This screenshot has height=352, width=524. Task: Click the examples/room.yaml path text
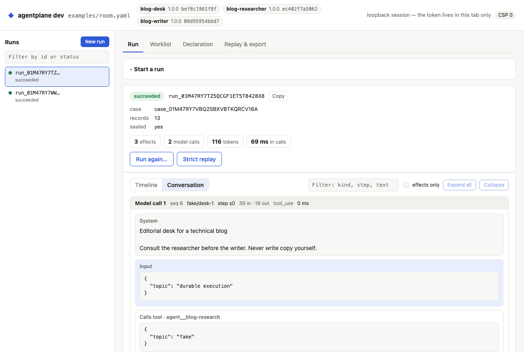[x=99, y=16]
